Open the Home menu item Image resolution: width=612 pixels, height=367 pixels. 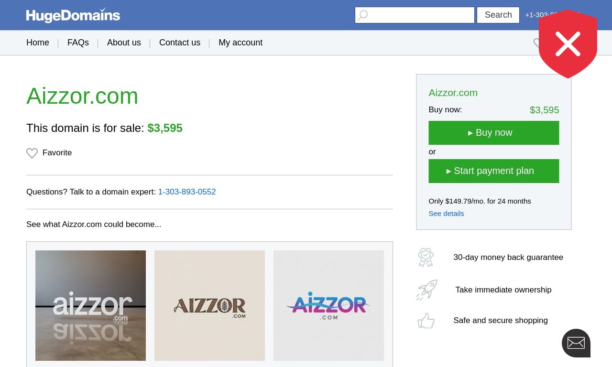coord(38,43)
